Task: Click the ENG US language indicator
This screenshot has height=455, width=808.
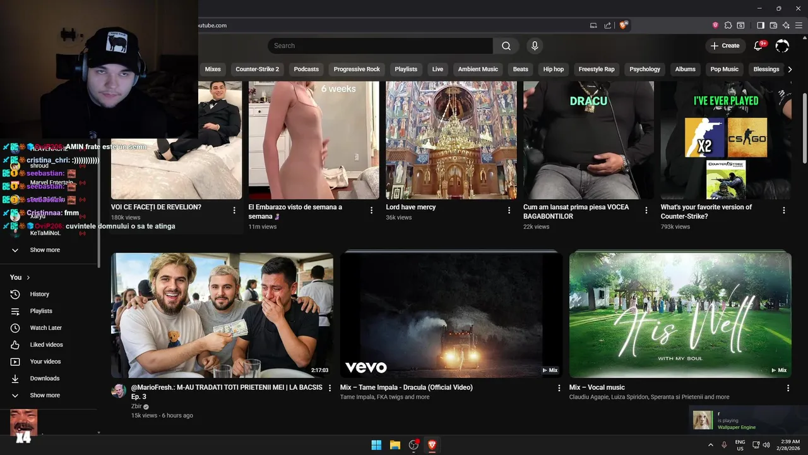Action: (x=740, y=445)
